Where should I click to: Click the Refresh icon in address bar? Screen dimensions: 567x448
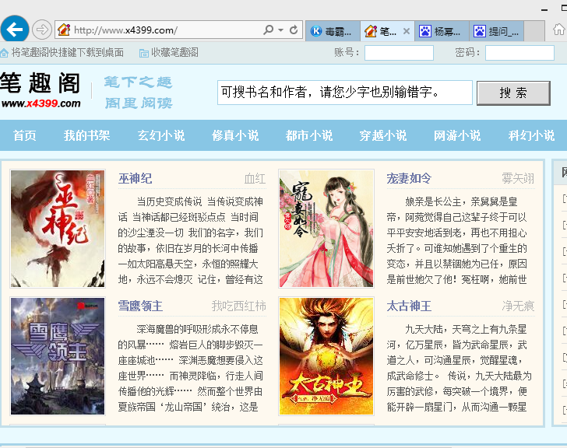[x=294, y=30]
